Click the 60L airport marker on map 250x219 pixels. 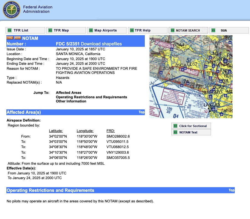click(221, 81)
